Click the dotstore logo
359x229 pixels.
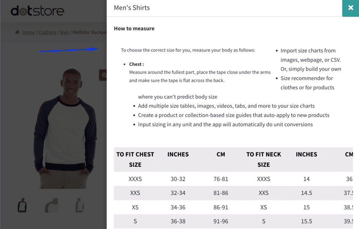(37, 11)
